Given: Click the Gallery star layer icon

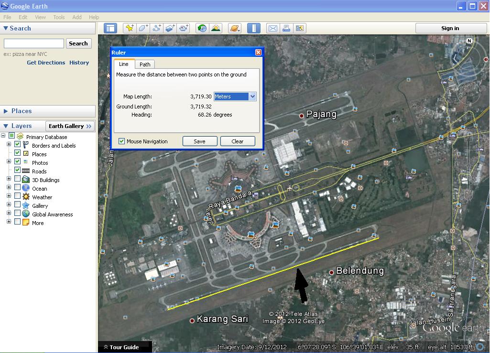Looking at the screenshot, I should [26, 205].
